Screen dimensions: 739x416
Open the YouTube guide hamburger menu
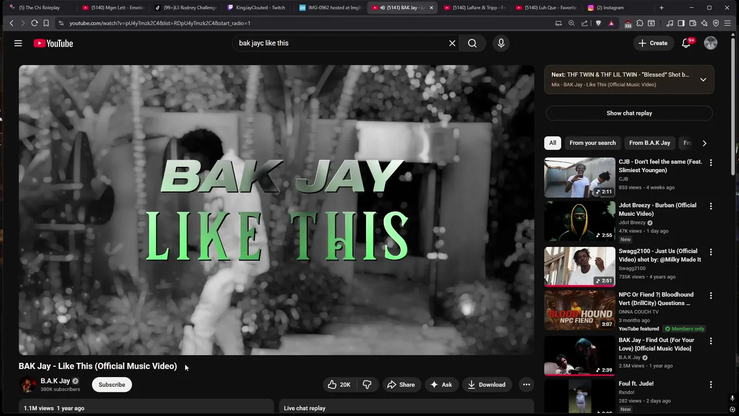pyautogui.click(x=18, y=43)
